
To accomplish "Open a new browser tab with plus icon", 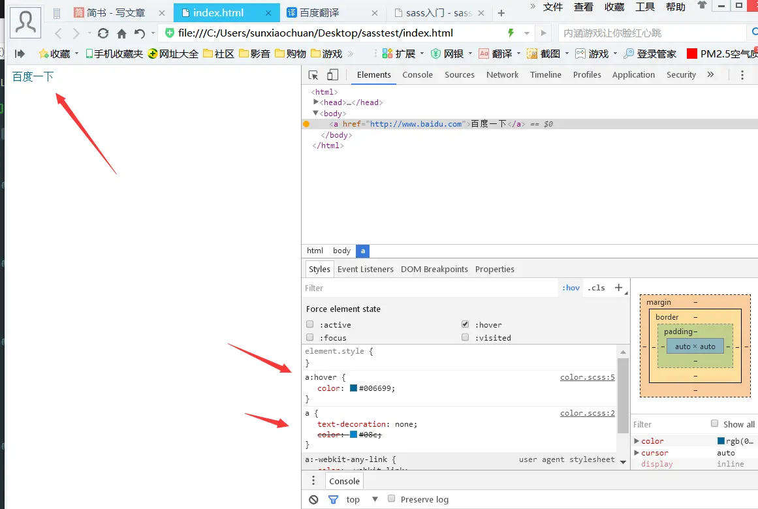I will (x=501, y=13).
